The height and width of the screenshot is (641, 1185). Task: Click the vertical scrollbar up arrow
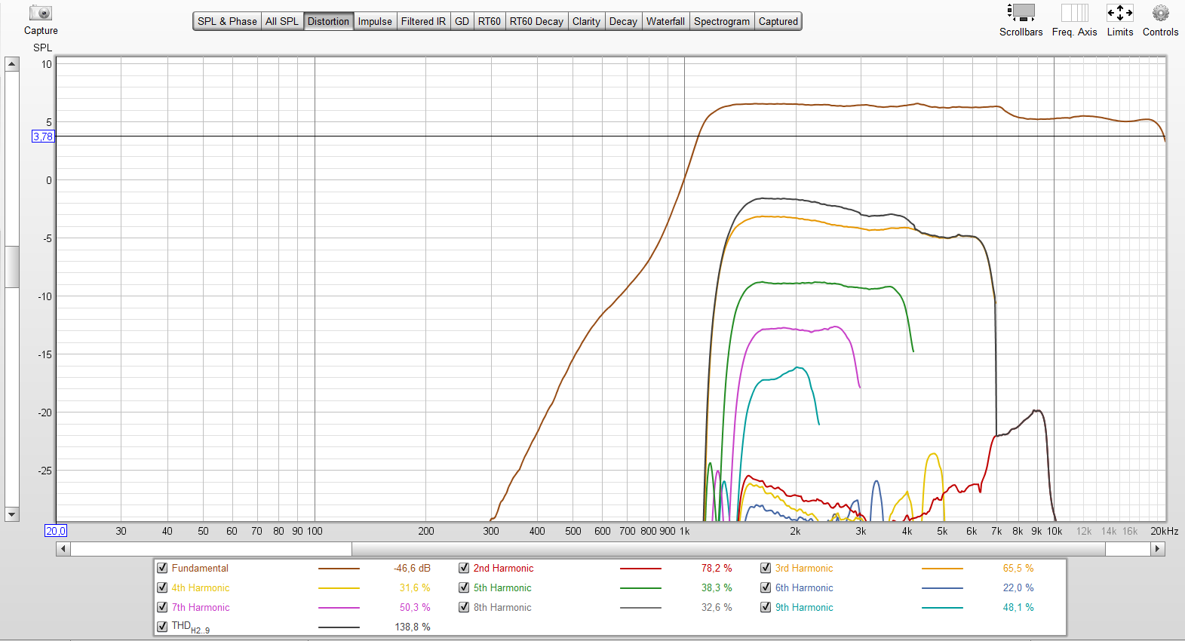[x=12, y=64]
